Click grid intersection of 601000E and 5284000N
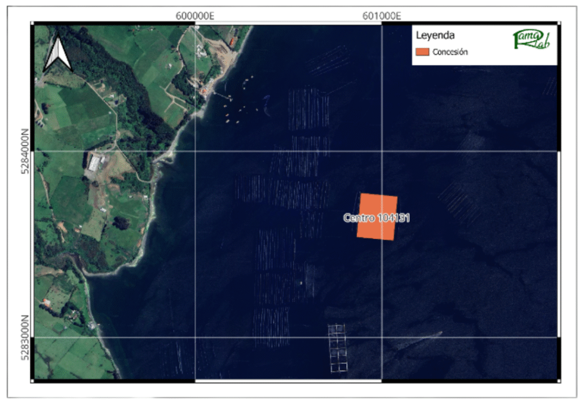The image size is (587, 405). point(382,152)
